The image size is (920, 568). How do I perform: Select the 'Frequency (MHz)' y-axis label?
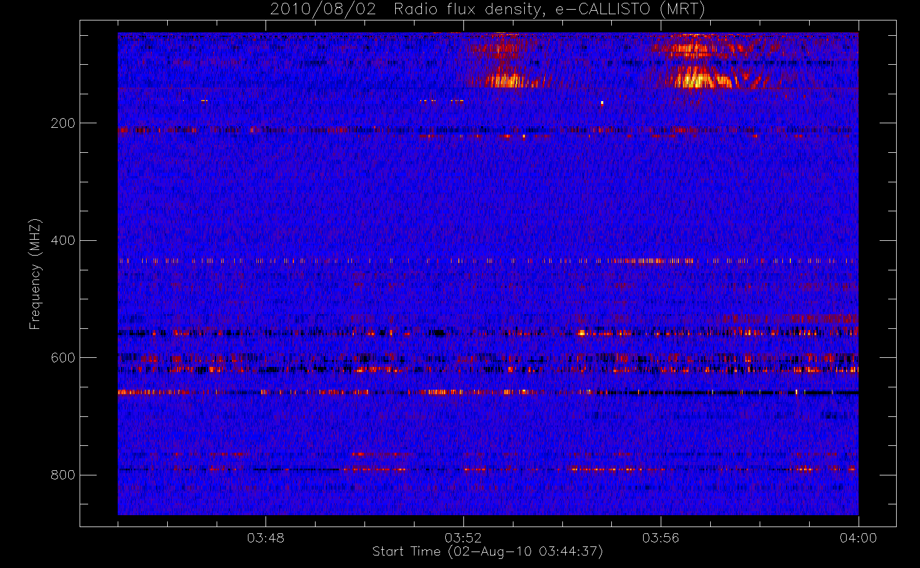35,274
